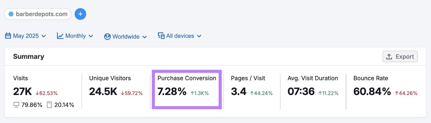Click the Unique Visitors 24.5K value
Viewport: 431px width, 123px height.
click(103, 92)
